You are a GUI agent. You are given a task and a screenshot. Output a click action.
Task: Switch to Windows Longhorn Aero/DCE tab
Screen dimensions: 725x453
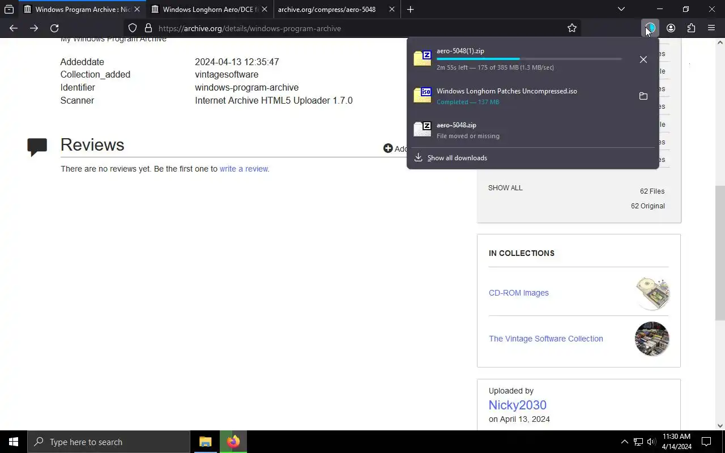[x=209, y=9]
